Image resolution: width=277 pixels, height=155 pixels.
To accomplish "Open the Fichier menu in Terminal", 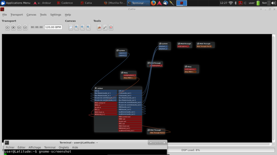I will [10, 147].
